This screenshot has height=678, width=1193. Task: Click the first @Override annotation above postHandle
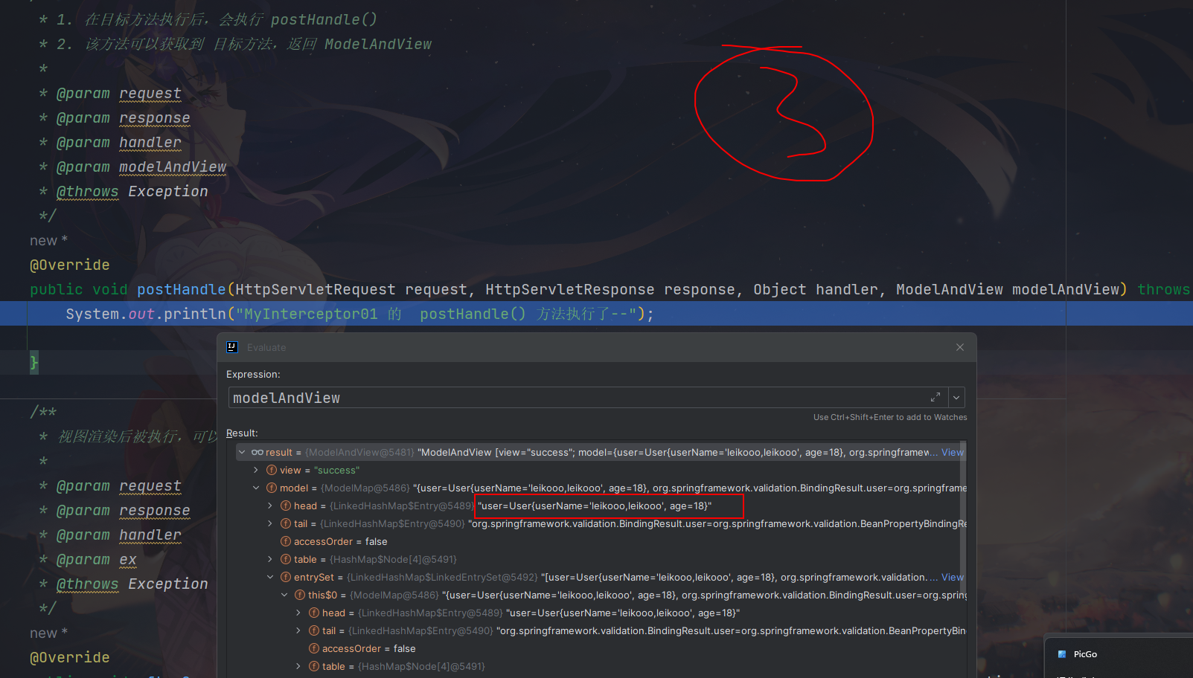[x=70, y=265]
